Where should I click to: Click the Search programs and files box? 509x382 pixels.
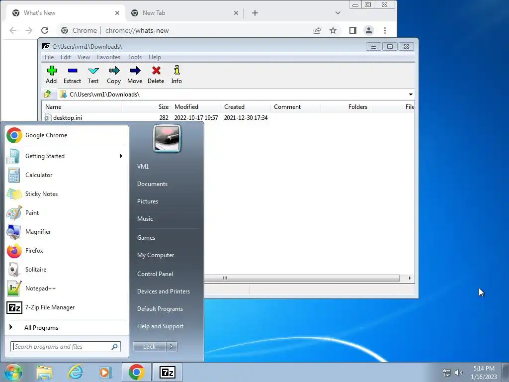pos(66,347)
